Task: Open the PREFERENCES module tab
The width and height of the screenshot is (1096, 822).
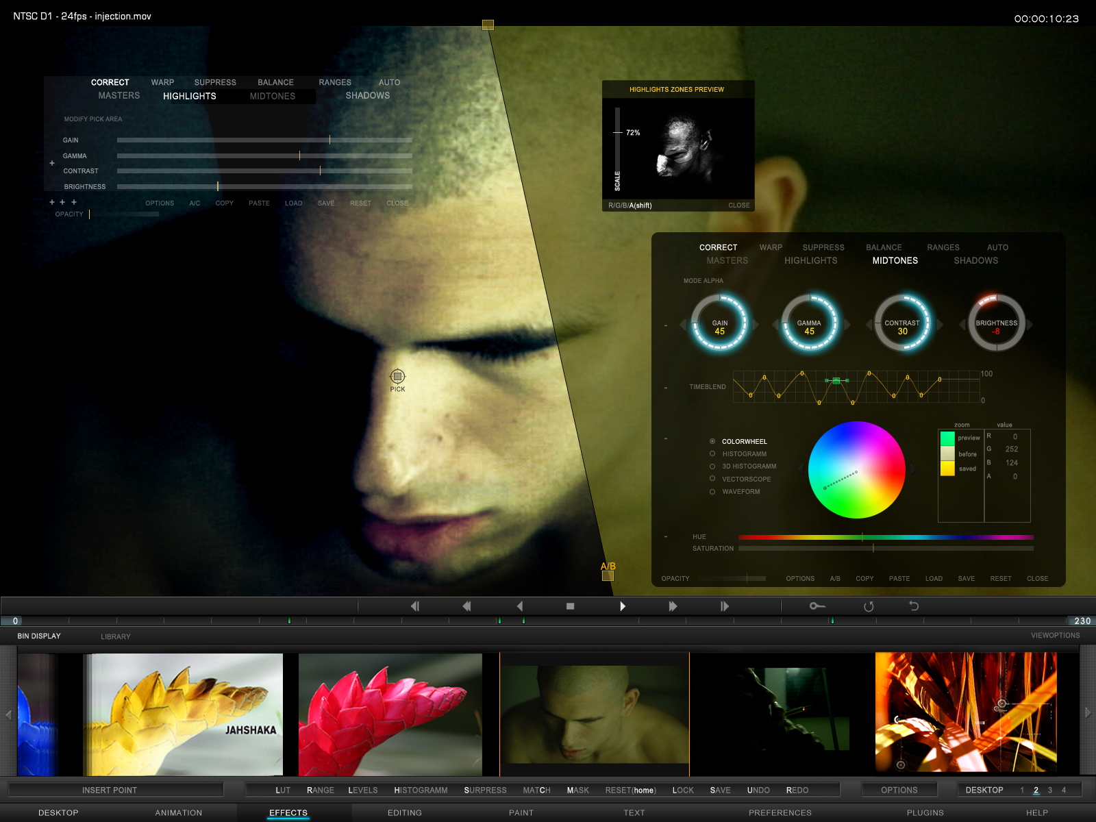Action: click(780, 813)
